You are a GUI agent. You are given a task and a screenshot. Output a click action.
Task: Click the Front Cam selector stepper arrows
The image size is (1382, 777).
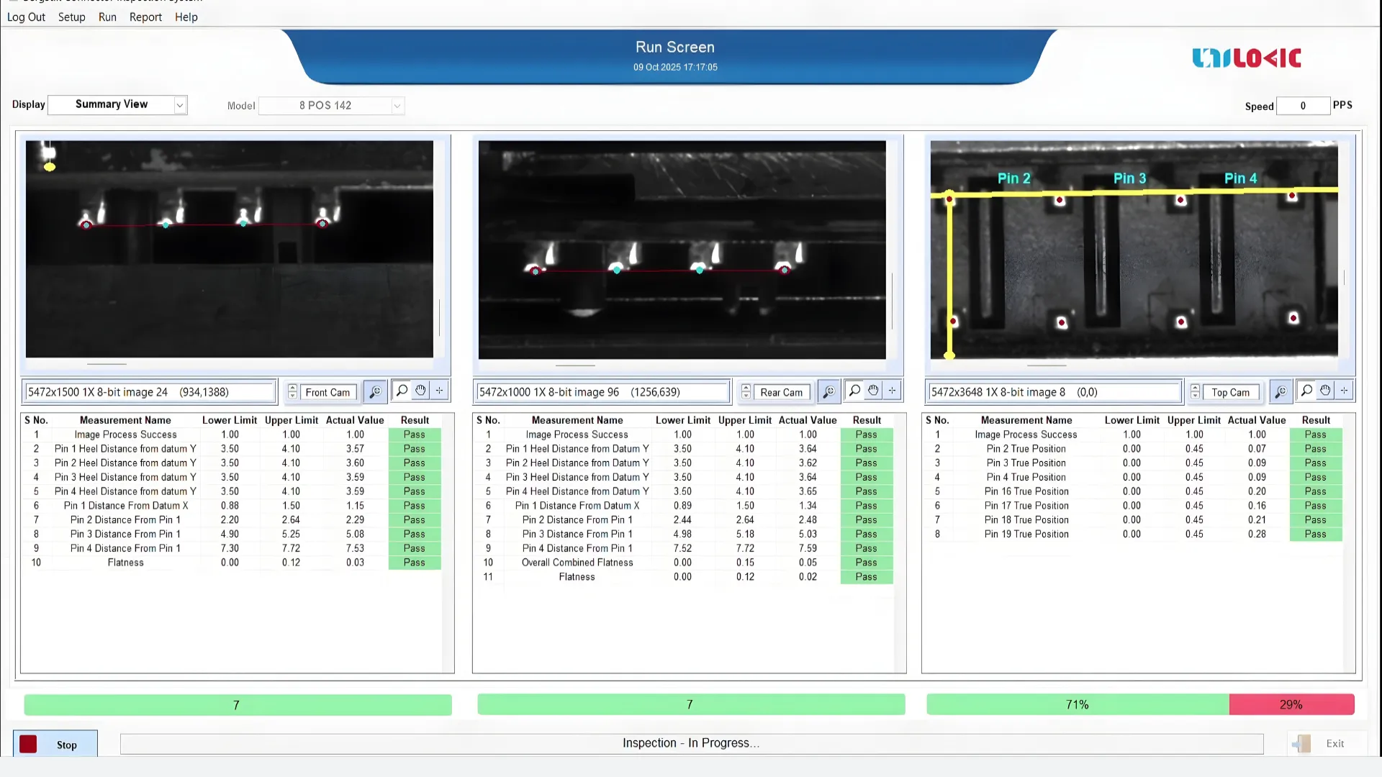click(x=292, y=391)
